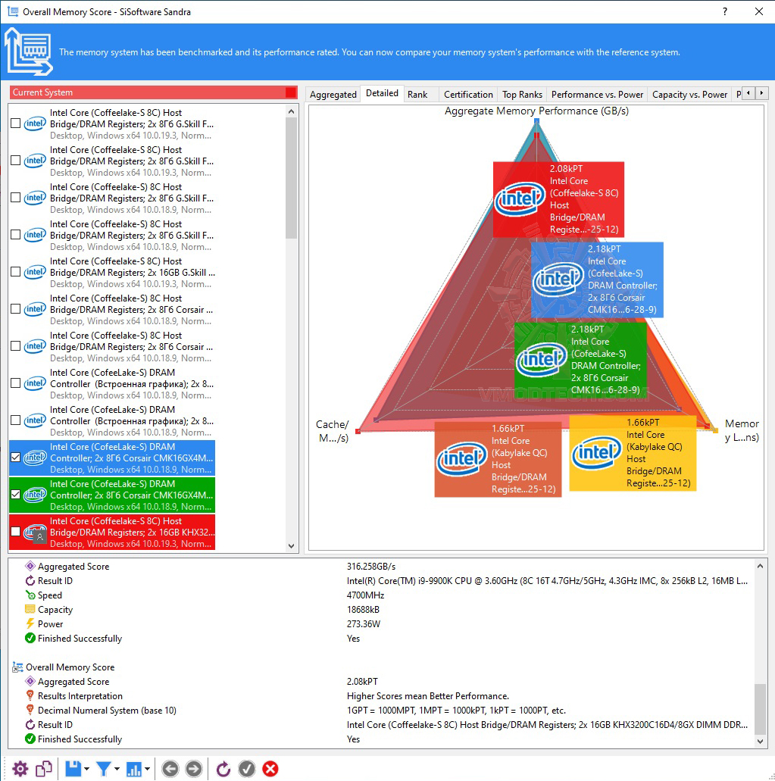Check the red-highlighted 2x 16GB KHX32 entry

point(15,532)
